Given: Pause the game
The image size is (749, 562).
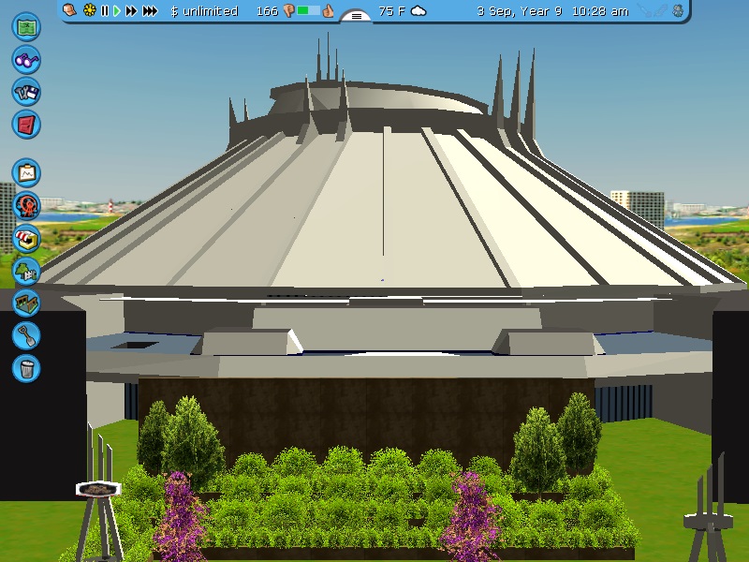Looking at the screenshot, I should coord(105,11).
